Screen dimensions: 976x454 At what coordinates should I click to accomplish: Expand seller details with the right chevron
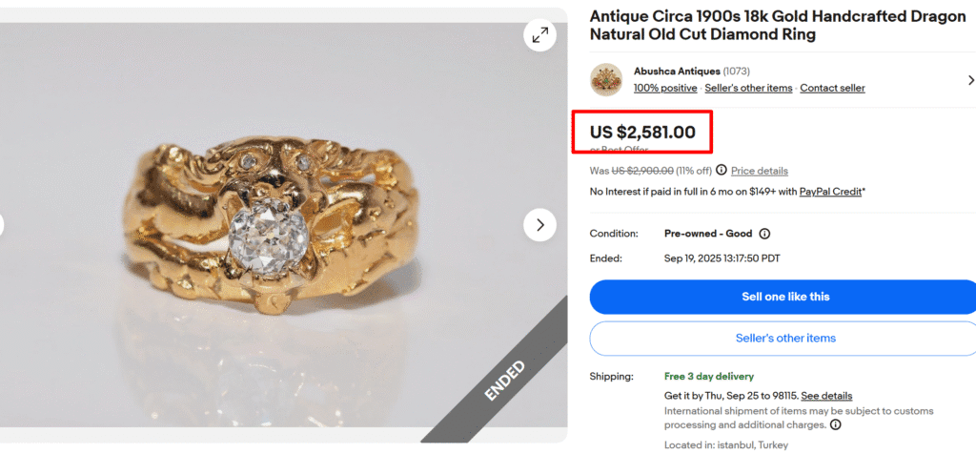970,80
